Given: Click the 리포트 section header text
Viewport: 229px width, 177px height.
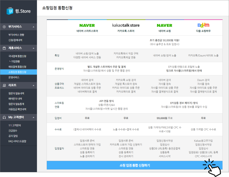Looking at the screenshot, I should pyautogui.click(x=12, y=85).
